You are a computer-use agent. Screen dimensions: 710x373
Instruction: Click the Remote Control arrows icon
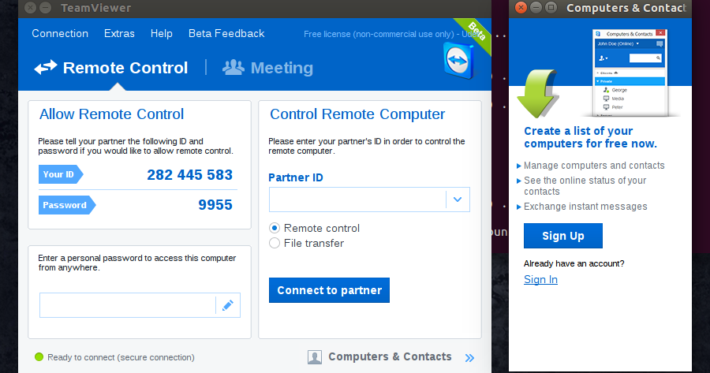(46, 68)
